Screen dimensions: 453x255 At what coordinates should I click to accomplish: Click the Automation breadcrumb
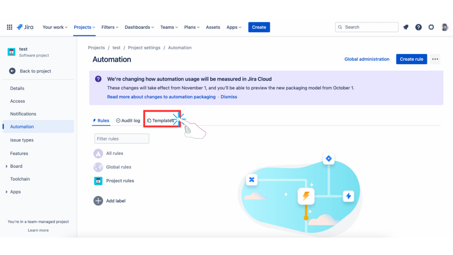pyautogui.click(x=180, y=48)
